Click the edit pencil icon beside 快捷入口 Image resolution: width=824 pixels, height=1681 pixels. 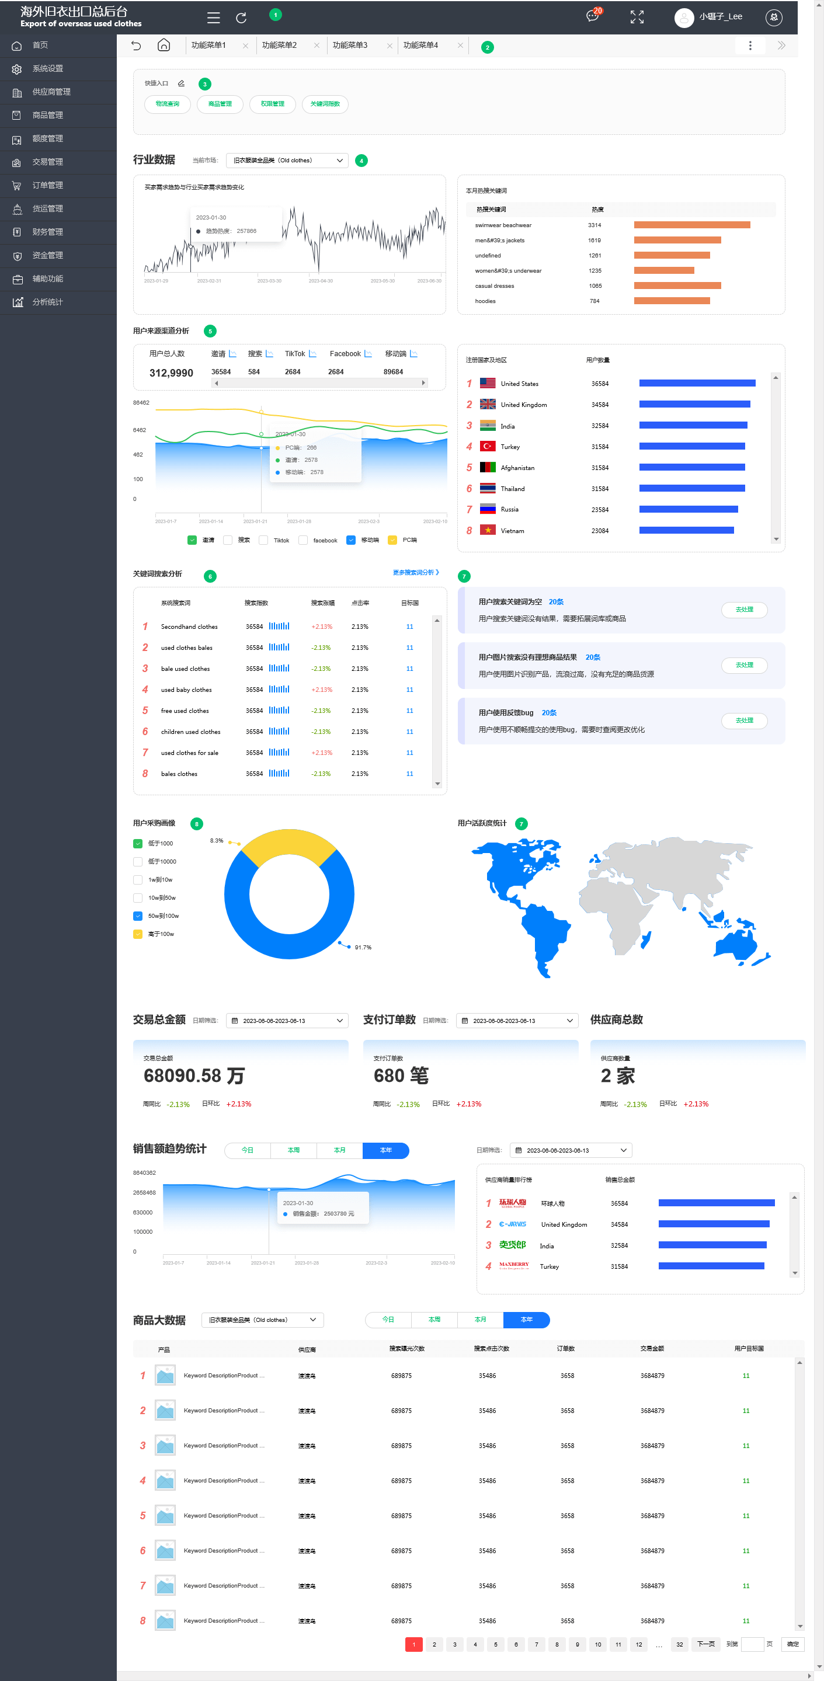tap(182, 83)
